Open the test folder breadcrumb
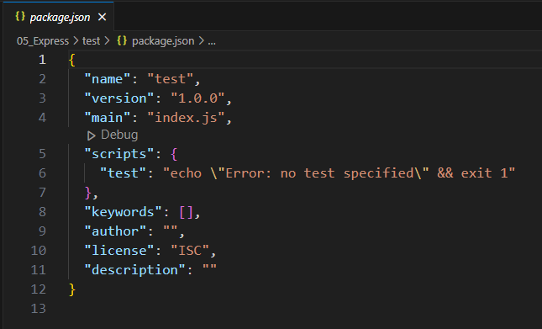 pos(92,41)
